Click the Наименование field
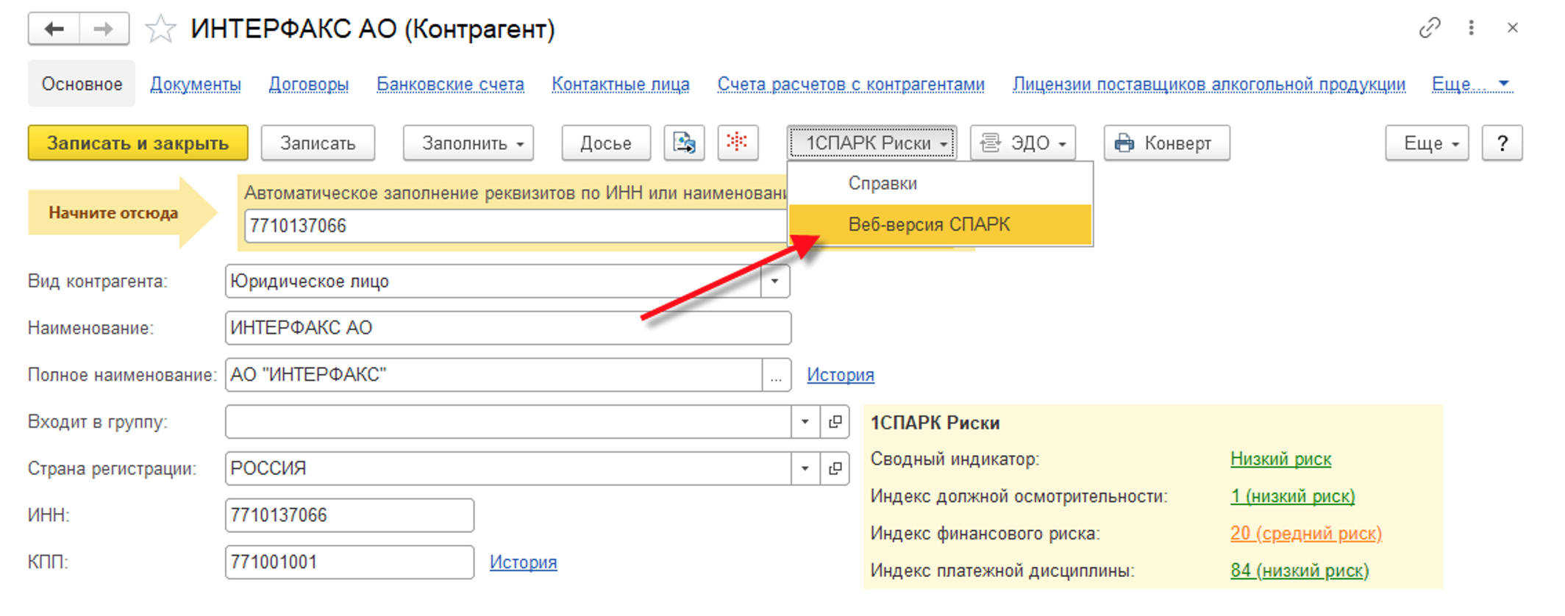The width and height of the screenshot is (1565, 616). [508, 328]
